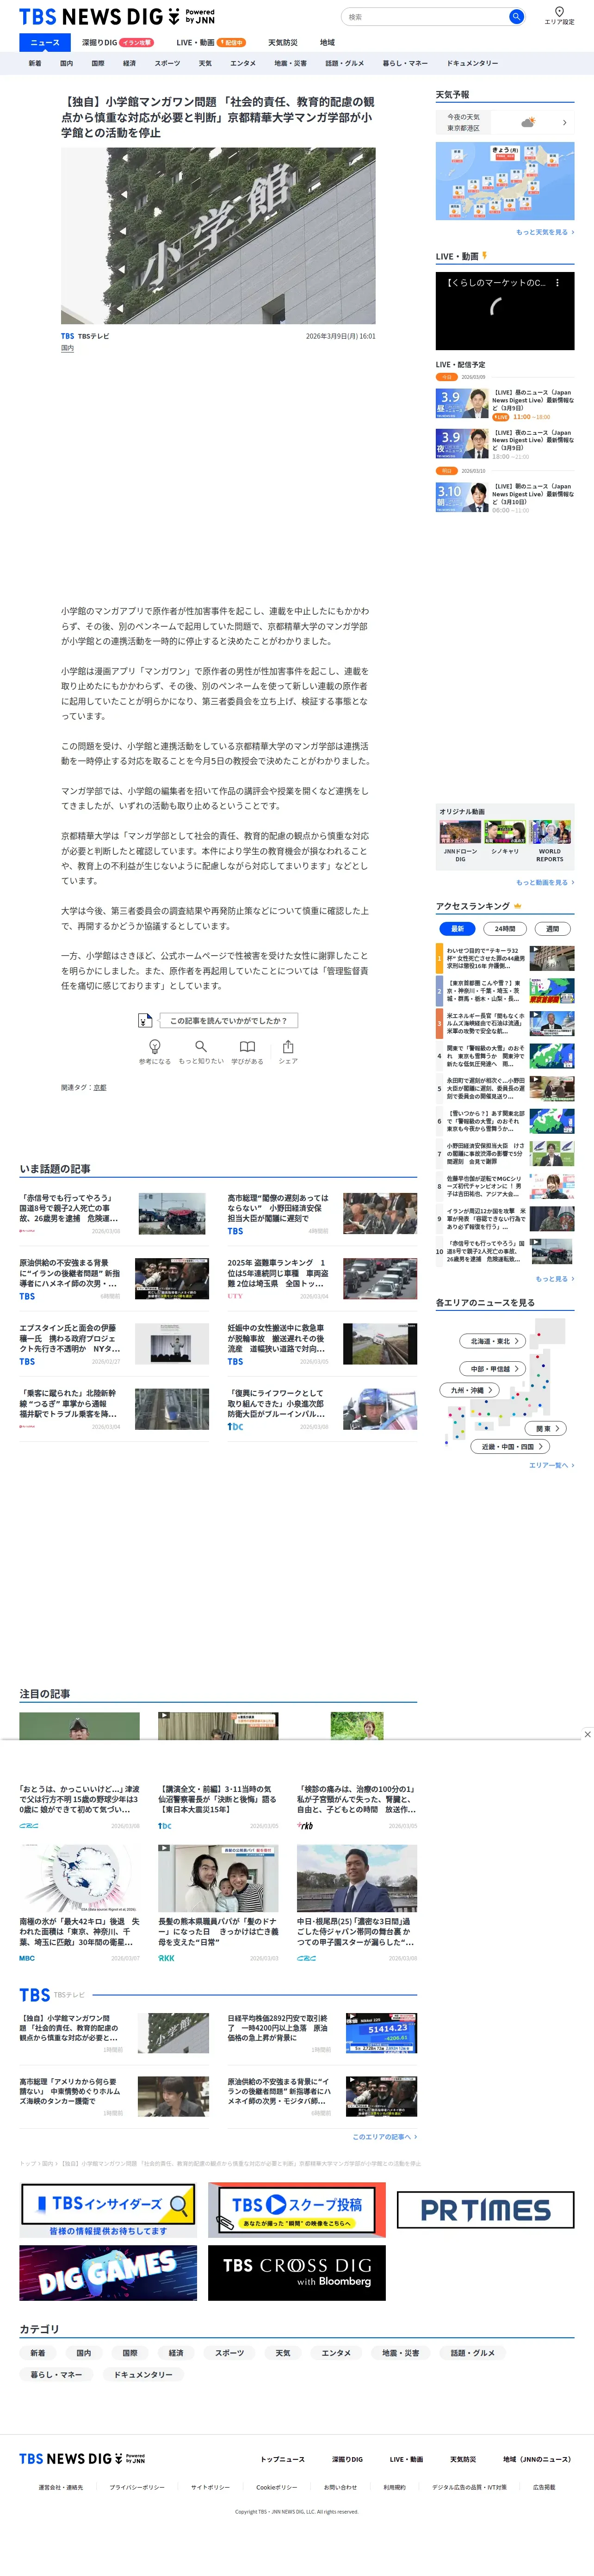Open 利用規約 in the footer

(394, 2487)
